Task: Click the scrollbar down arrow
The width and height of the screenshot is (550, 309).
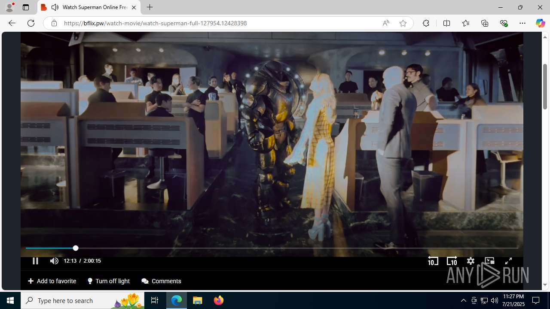Action: (545, 285)
